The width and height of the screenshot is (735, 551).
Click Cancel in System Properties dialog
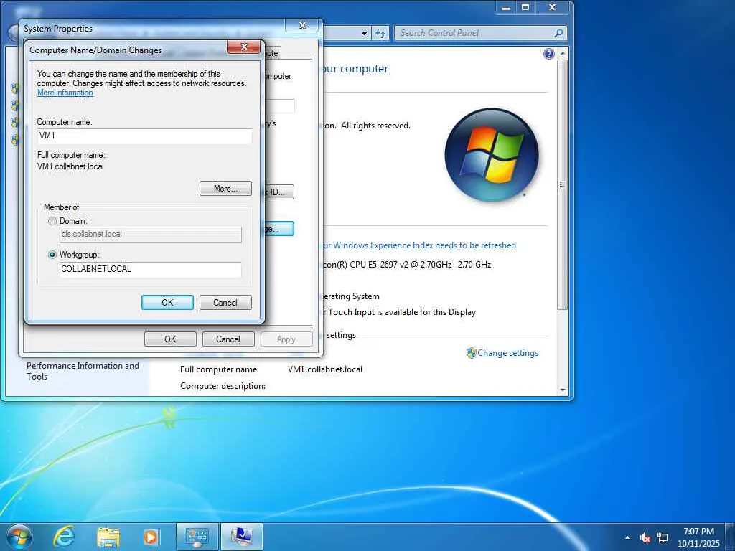coord(228,339)
